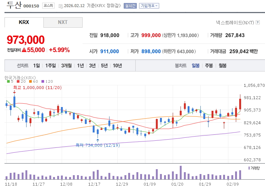Click the purple 거래량 legend marker
265x189 pixels.
(x=249, y=168)
